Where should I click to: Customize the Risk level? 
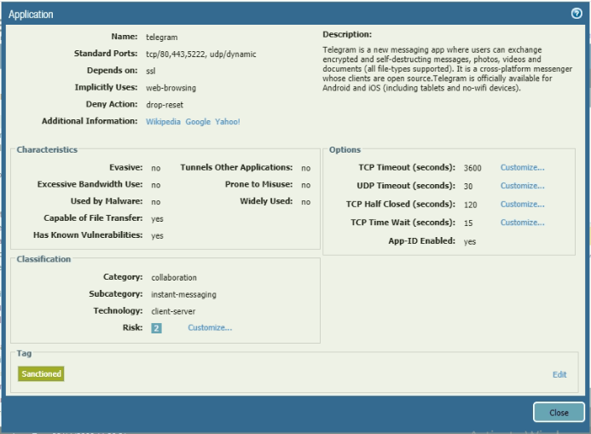[x=210, y=327]
